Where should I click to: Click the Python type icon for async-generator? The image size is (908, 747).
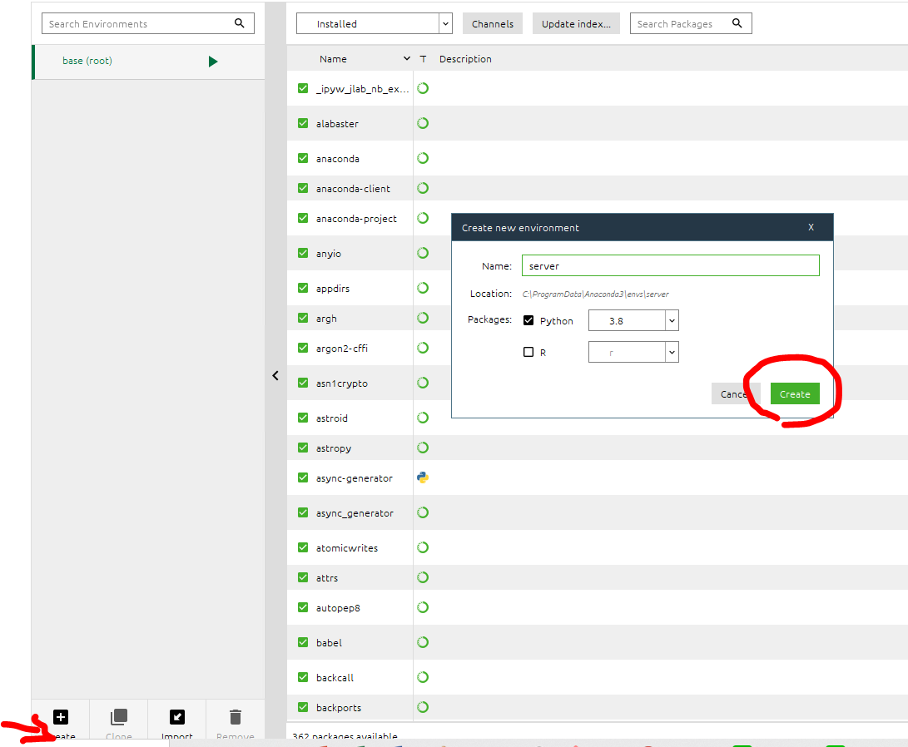coord(423,477)
